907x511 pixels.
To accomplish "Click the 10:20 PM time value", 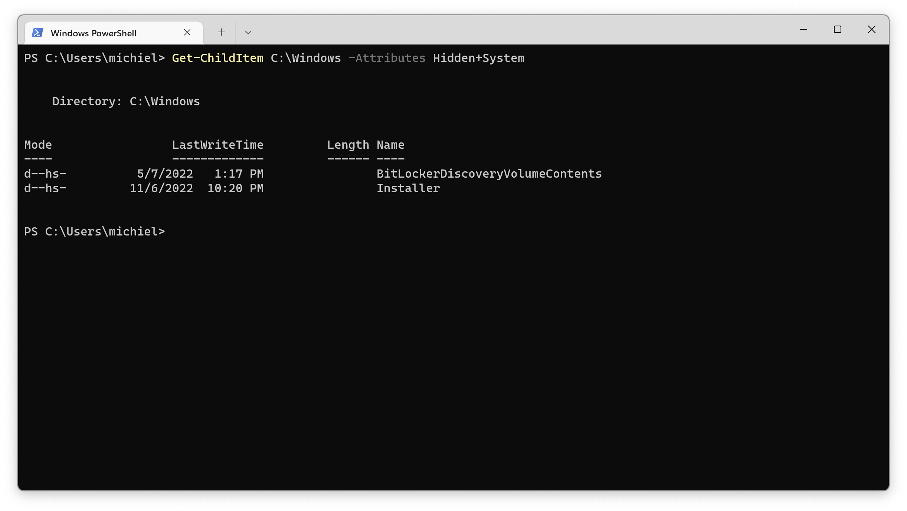I will [x=236, y=188].
